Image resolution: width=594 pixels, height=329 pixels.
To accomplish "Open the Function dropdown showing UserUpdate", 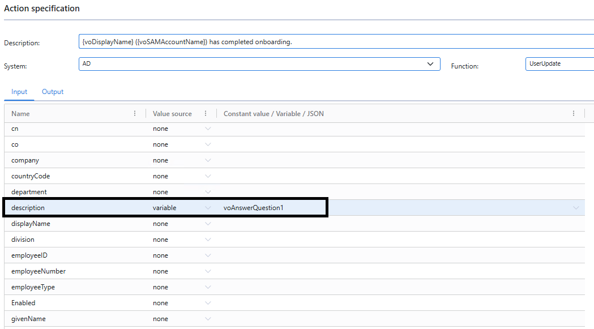I will pos(559,64).
